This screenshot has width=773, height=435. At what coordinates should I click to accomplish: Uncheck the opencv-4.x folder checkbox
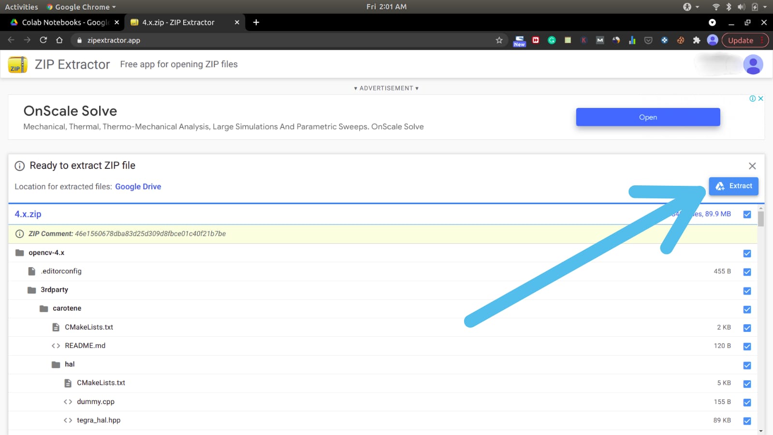747,254
